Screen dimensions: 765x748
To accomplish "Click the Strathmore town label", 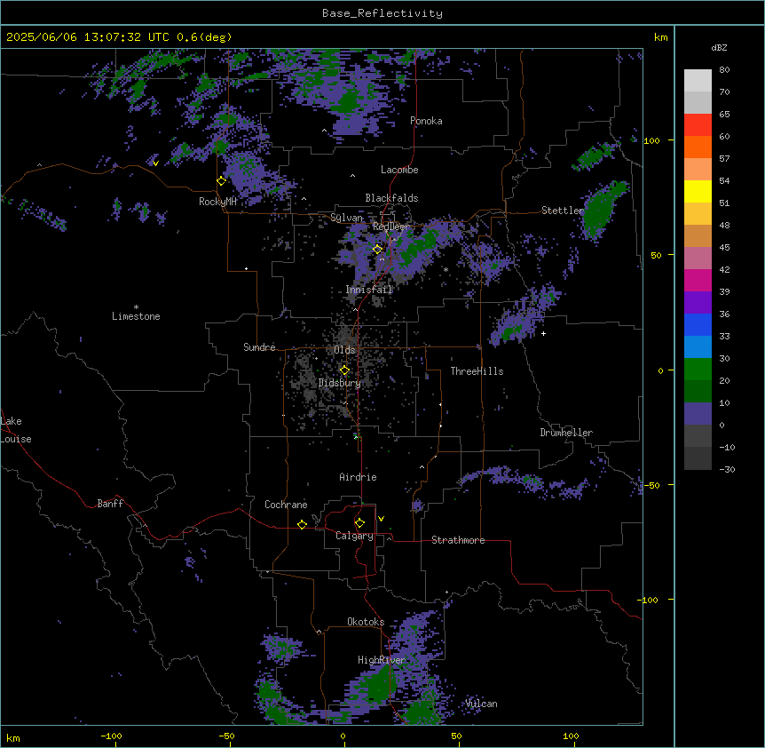I will (x=458, y=540).
